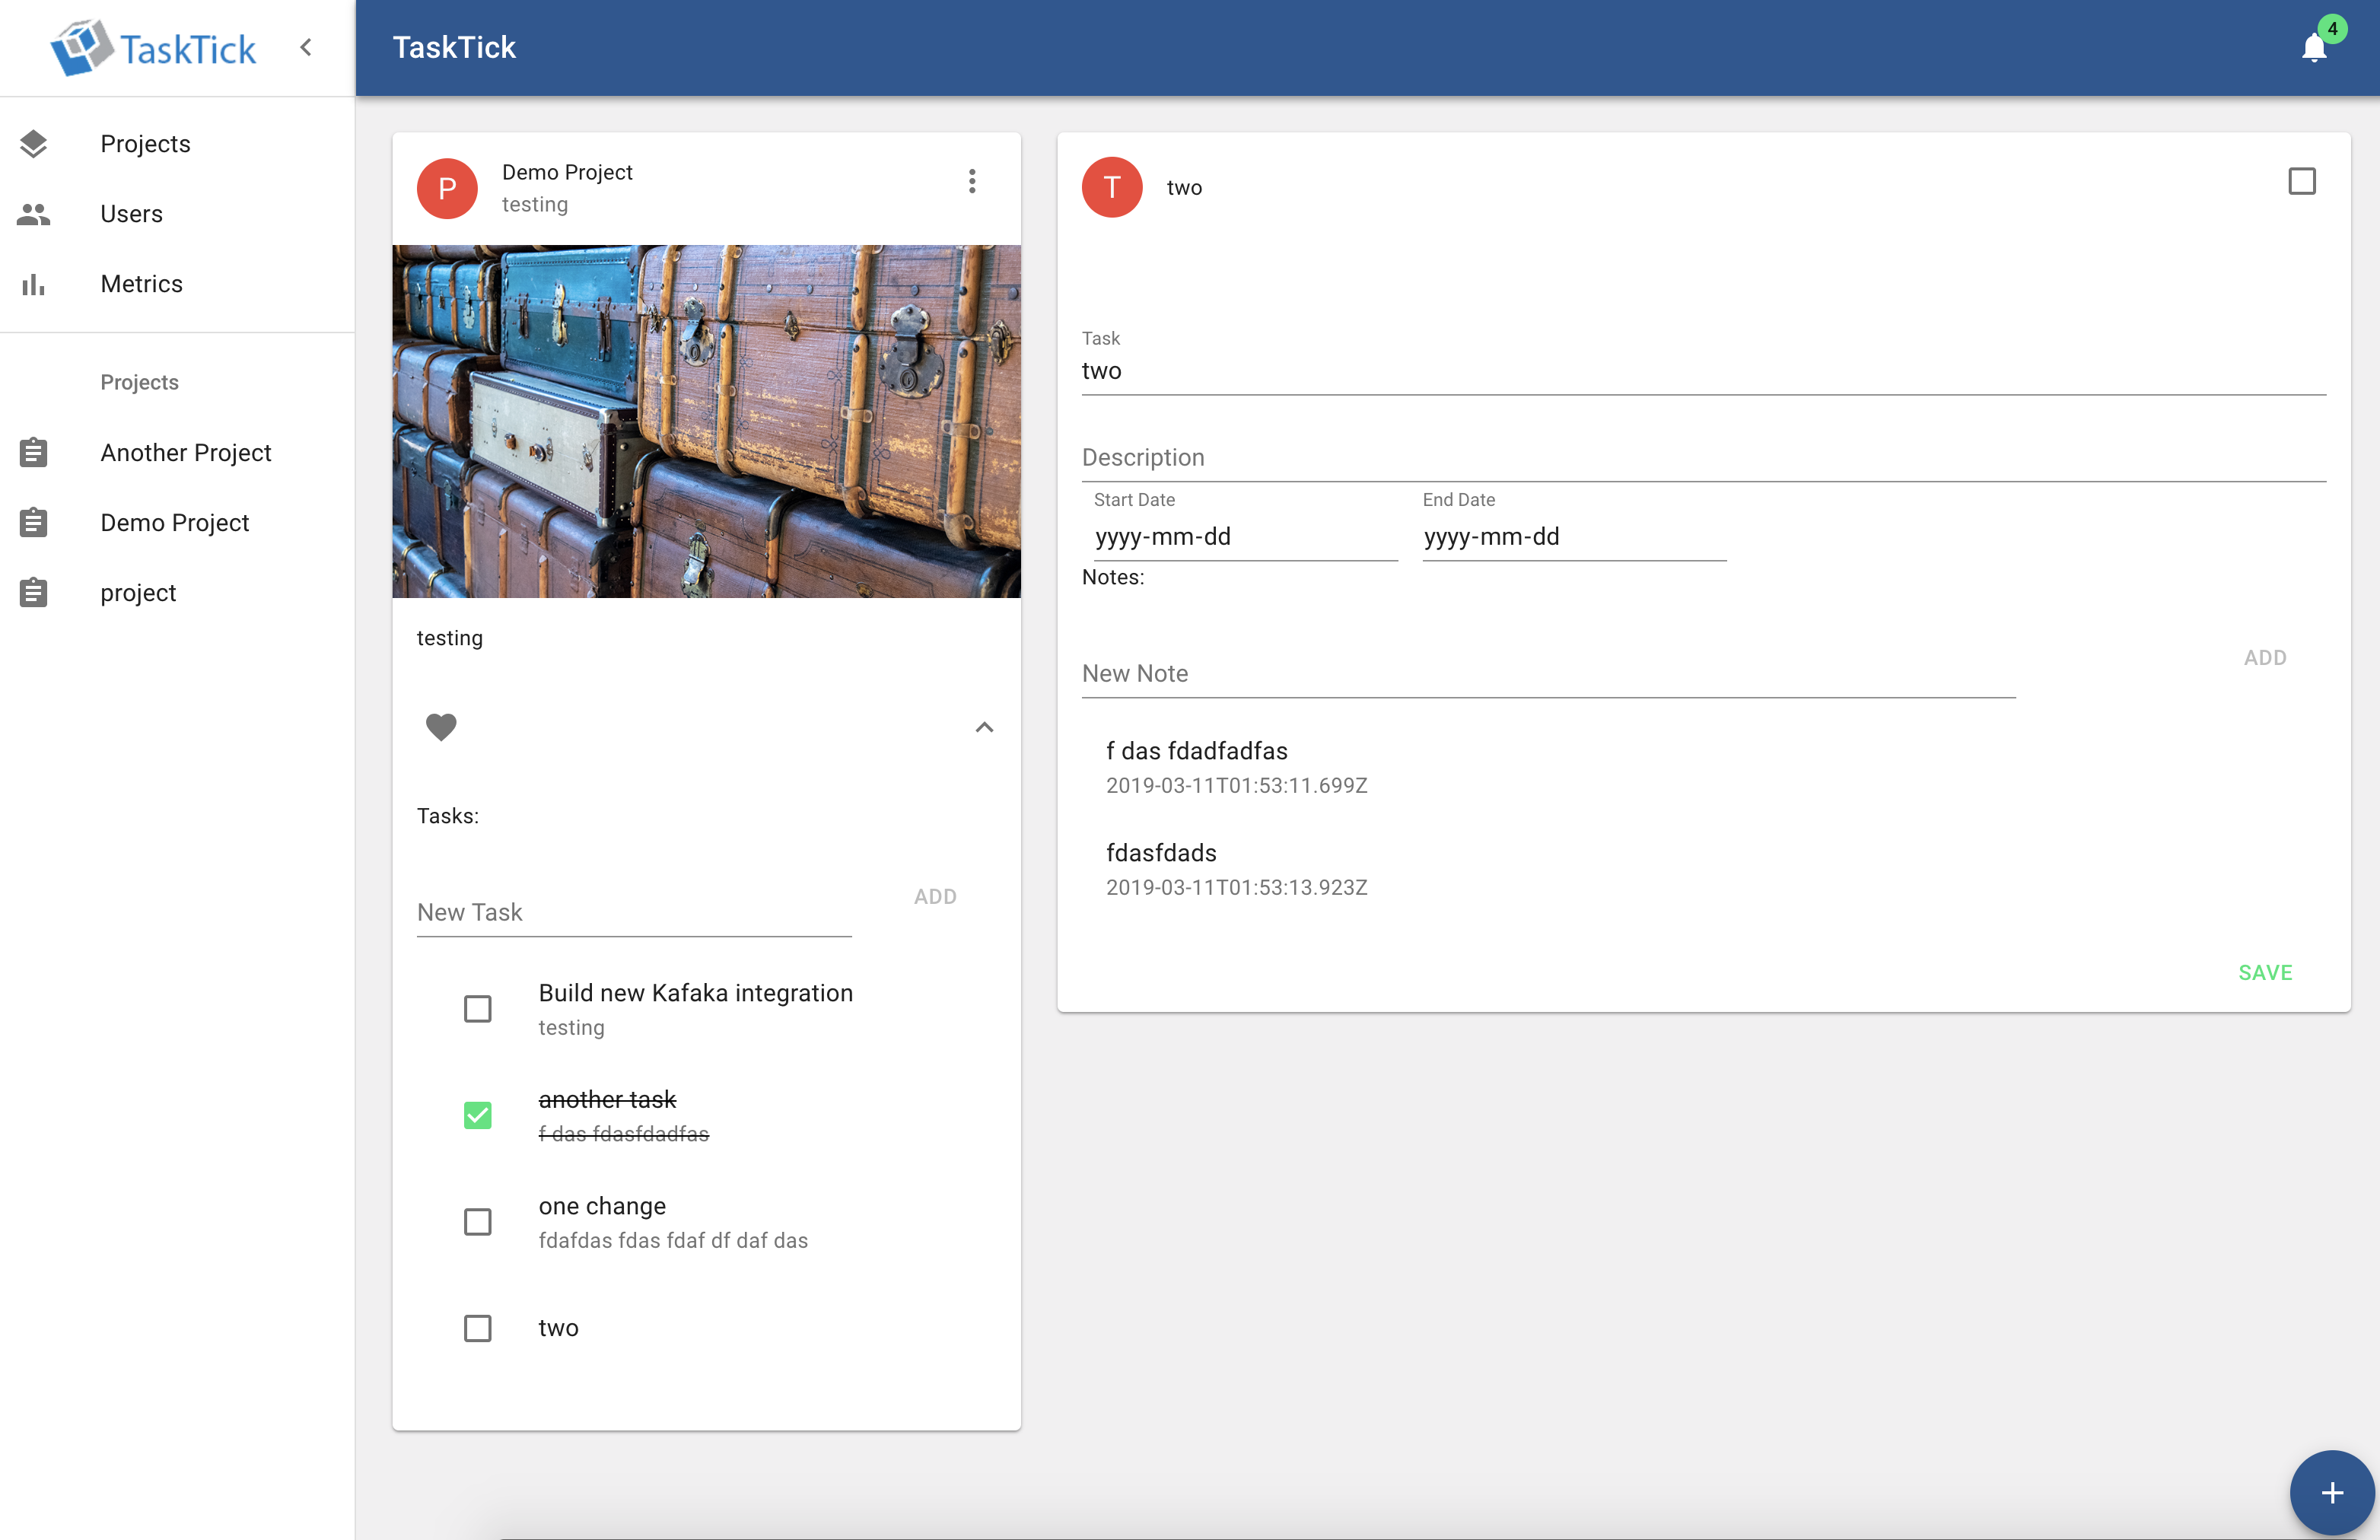Viewport: 2380px width, 1540px height.
Task: Click the TaskTick logo in the sidebar
Action: point(154,48)
